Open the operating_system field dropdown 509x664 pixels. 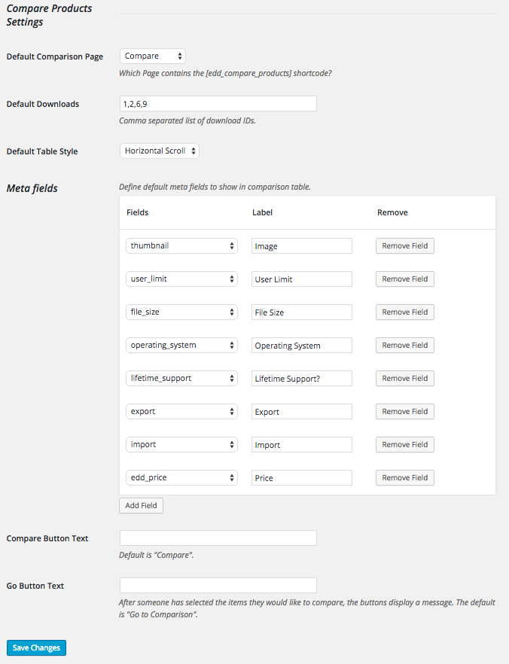[181, 345]
